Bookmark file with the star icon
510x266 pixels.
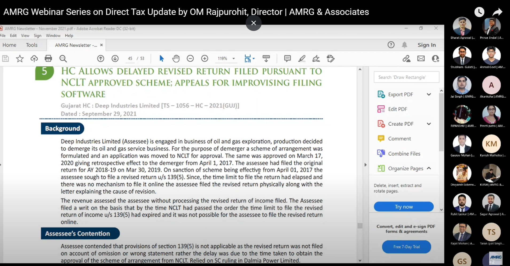click(x=20, y=58)
